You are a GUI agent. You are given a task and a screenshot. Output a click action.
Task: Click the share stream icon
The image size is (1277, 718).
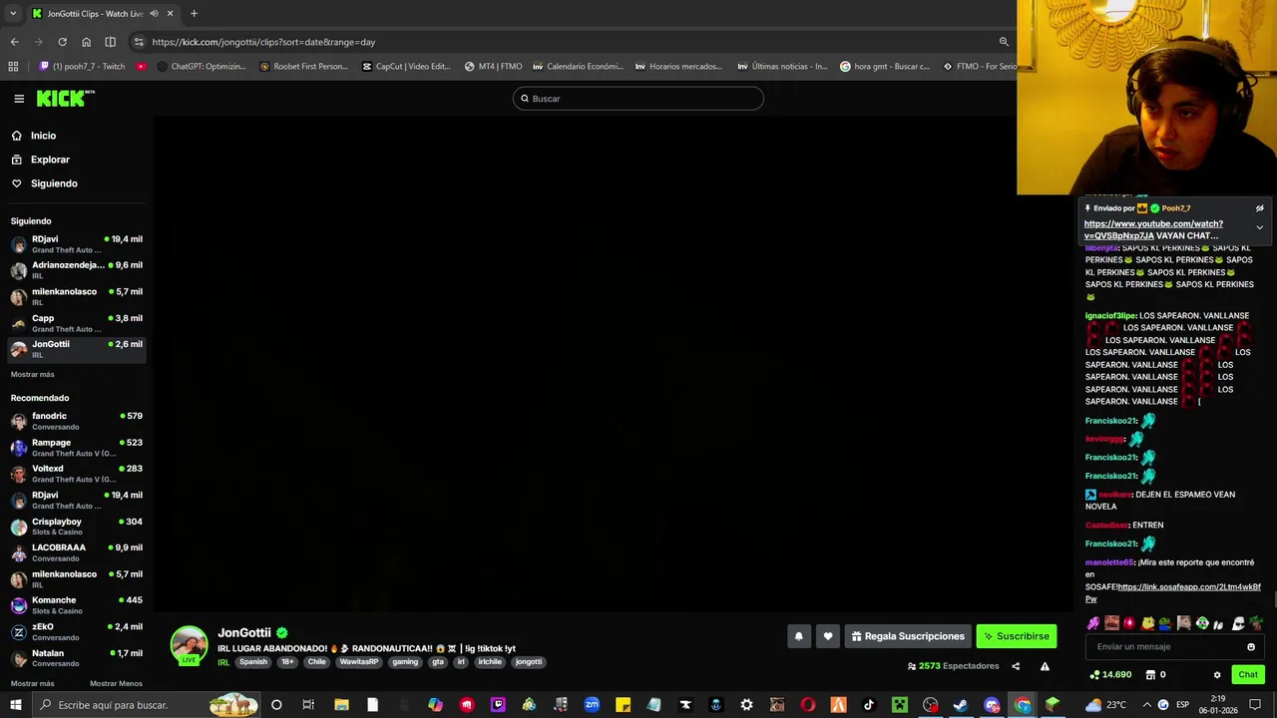(x=1016, y=666)
